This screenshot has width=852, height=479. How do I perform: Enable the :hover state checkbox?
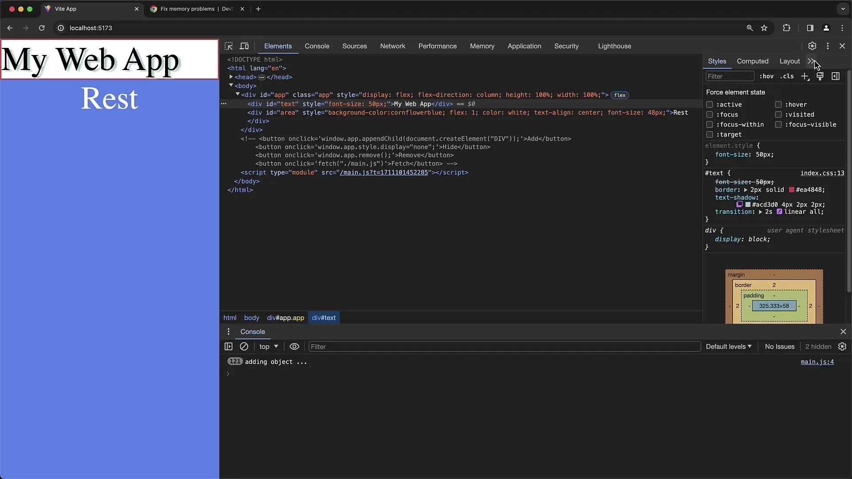pos(778,105)
